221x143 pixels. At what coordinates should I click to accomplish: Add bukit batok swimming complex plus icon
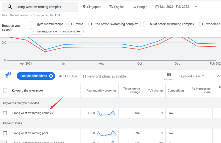(x=146, y=24)
